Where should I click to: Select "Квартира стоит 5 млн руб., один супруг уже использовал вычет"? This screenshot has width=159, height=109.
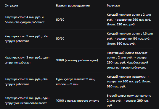[x=27, y=100]
